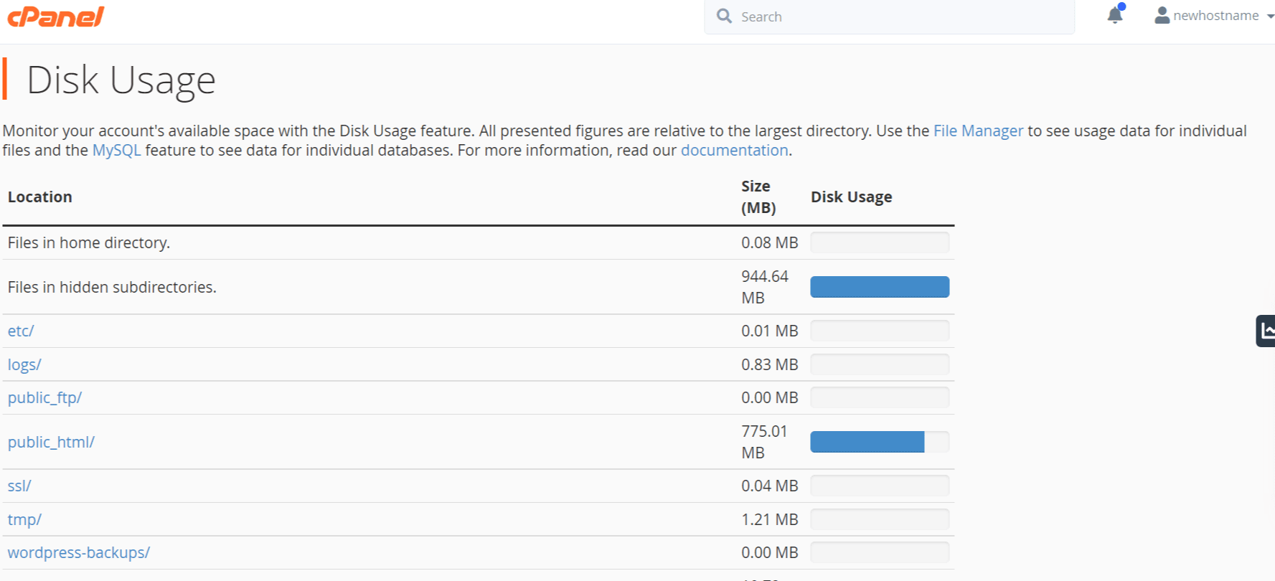Image resolution: width=1275 pixels, height=581 pixels.
Task: Click the tmp/ usage bar
Action: [x=880, y=519]
